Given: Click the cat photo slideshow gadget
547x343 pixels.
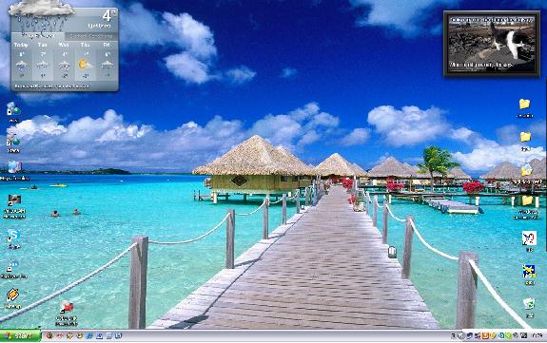Looking at the screenshot, I should coord(492,44).
